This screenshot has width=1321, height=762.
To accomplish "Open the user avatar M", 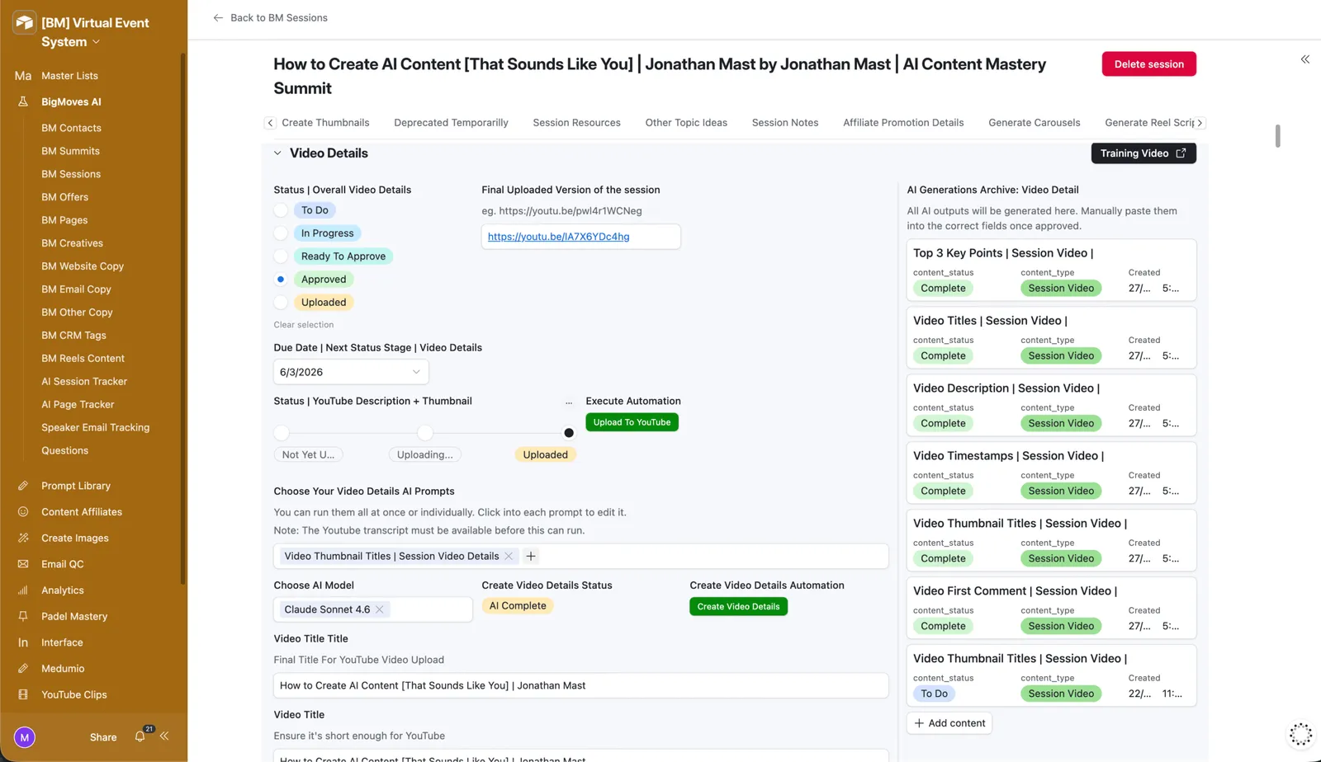I will (x=25, y=737).
